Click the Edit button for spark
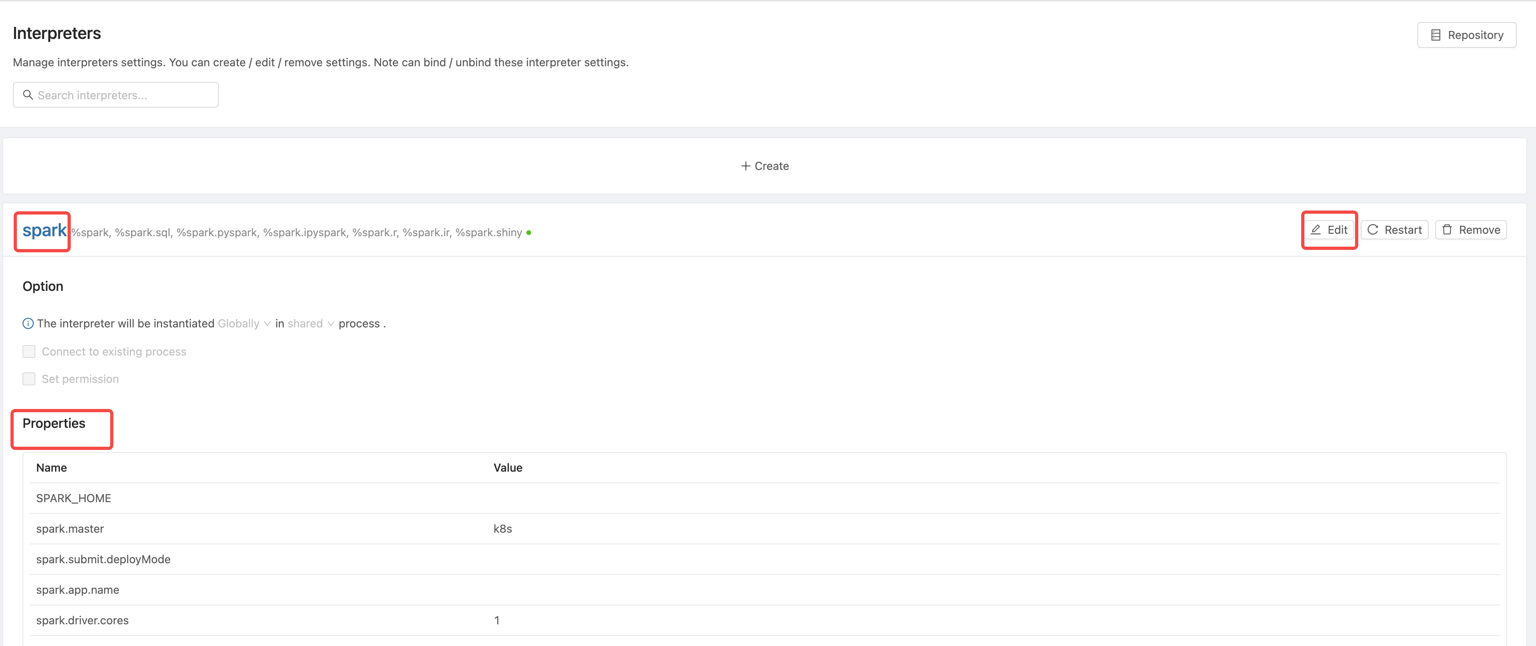Screen dimensions: 1536x646 click(1329, 230)
